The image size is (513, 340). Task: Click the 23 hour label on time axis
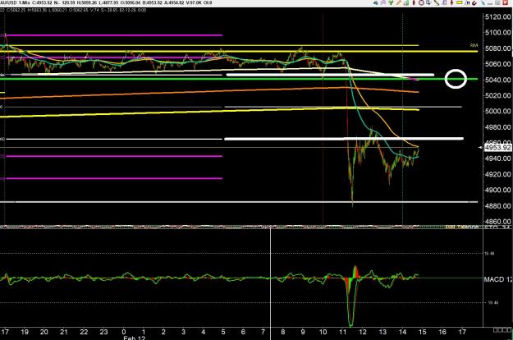pyautogui.click(x=103, y=332)
